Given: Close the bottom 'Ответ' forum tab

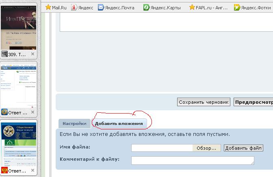Looking at the screenshot, I should [33, 170].
